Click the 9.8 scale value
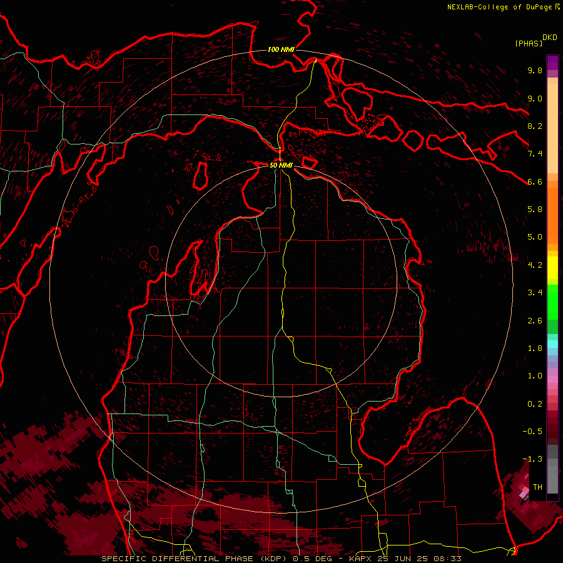 pyautogui.click(x=535, y=70)
